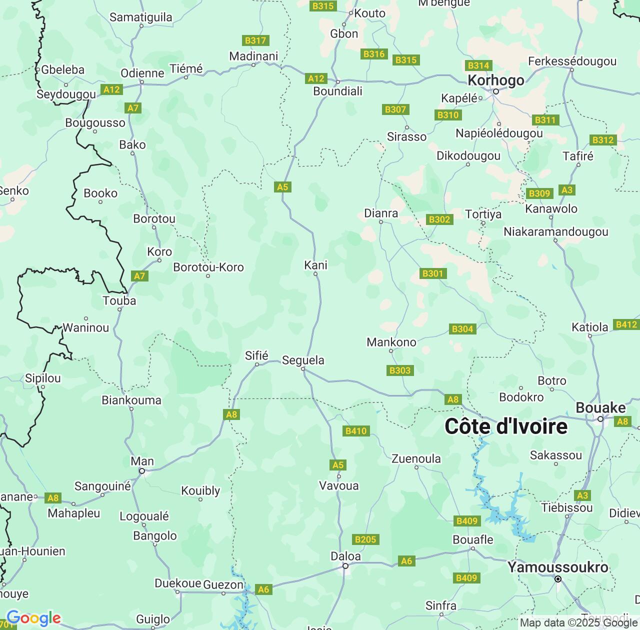Click the Côte d'Ivoire country label
640x630 pixels.
(506, 426)
